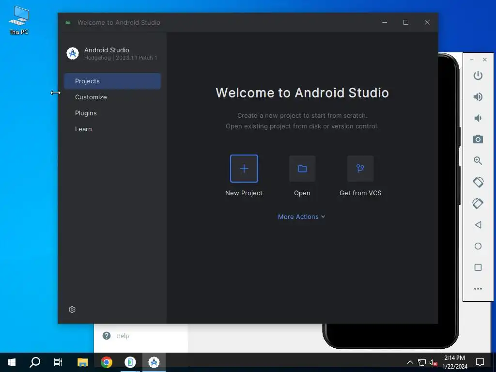Rotate emulator right icon
The width and height of the screenshot is (496, 372).
(478, 203)
